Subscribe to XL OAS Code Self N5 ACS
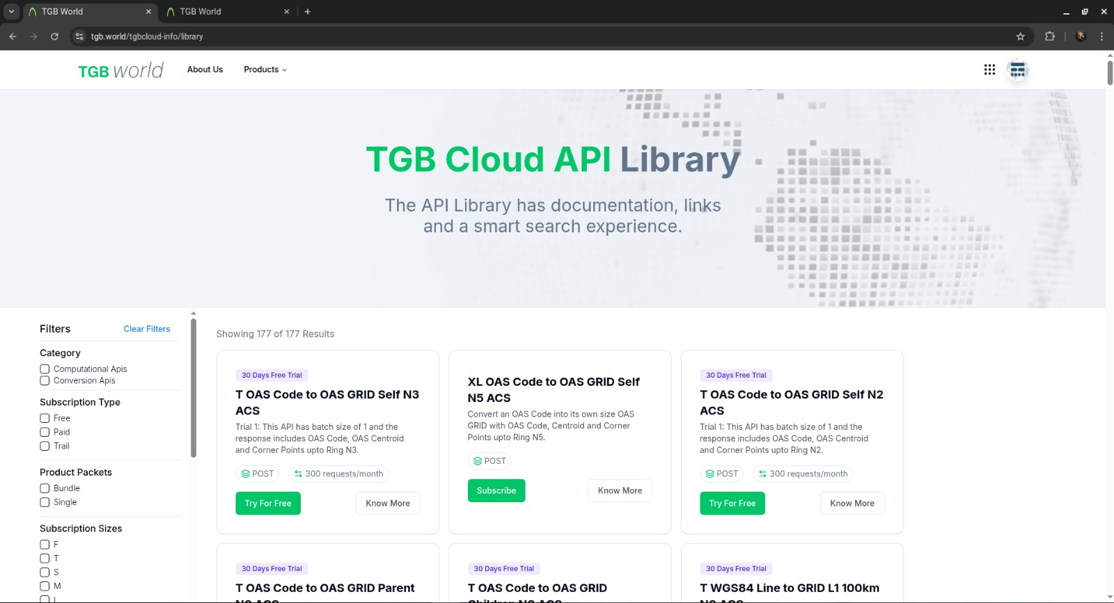1114x603 pixels. coord(496,491)
